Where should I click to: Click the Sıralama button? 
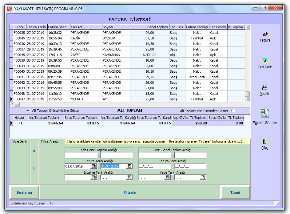24,192
